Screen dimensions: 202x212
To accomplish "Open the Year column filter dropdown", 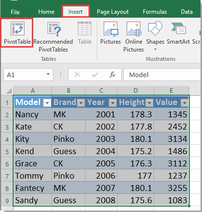I will point(112,103).
